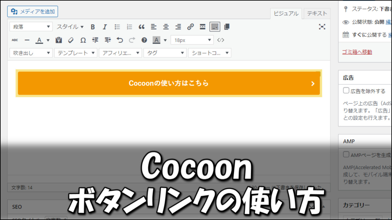The image size is (392, 220).
Task: Click the orange Cocoonの使い方はこちら button link
Action: pos(168,83)
